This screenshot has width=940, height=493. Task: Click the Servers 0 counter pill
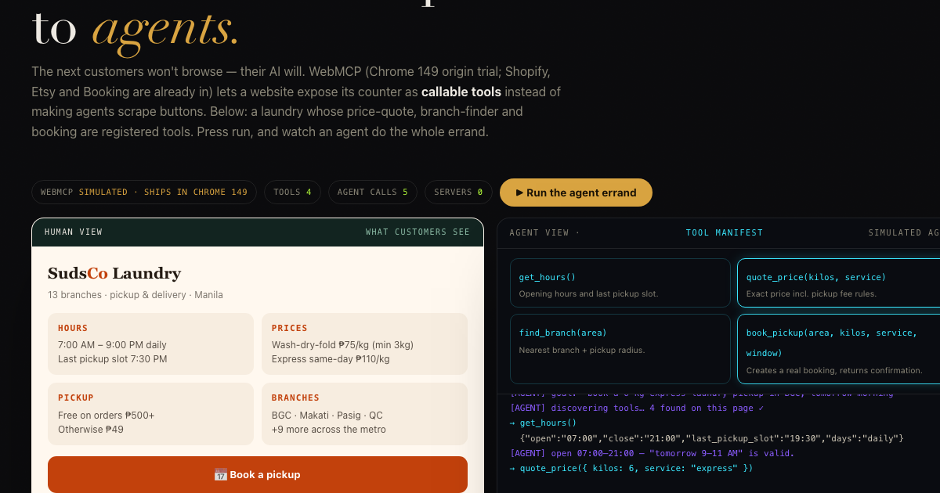[x=458, y=192]
